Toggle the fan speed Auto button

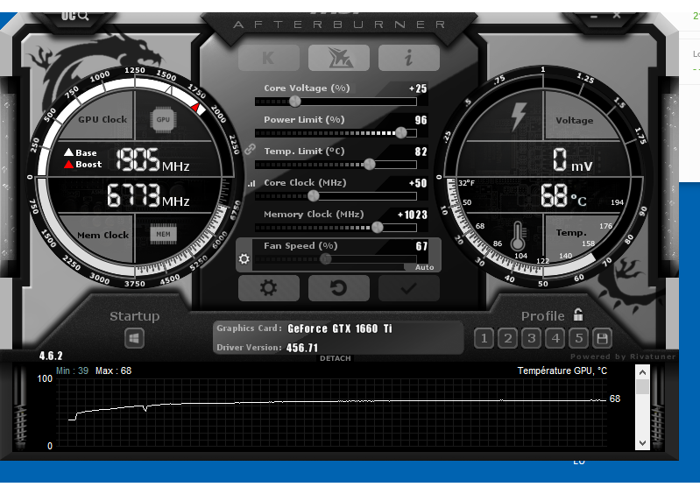424,267
